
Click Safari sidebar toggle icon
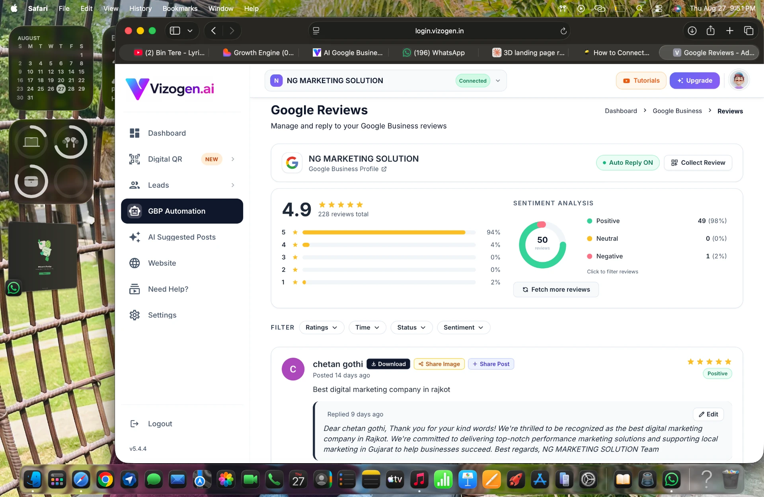(x=175, y=31)
